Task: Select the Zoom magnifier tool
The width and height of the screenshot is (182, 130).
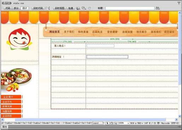Action: coord(116,123)
